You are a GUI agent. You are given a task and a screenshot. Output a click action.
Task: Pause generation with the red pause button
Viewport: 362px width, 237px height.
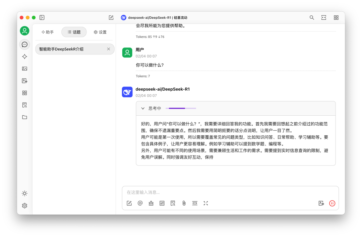point(332,203)
